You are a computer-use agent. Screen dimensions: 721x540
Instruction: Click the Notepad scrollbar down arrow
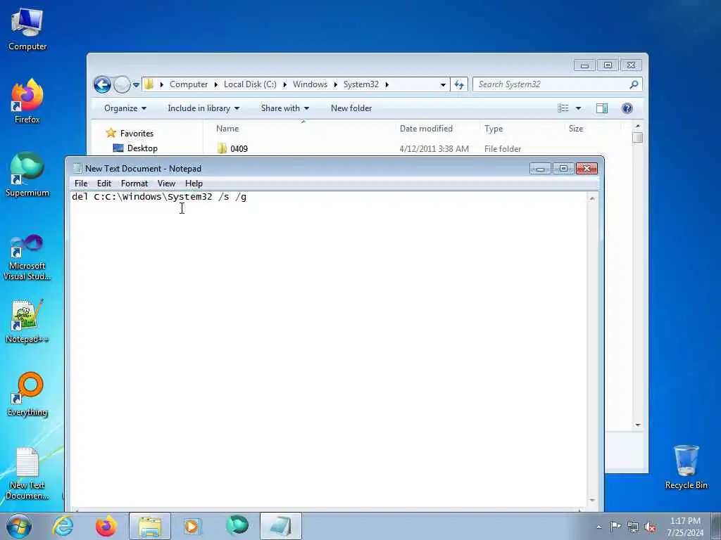tap(592, 501)
